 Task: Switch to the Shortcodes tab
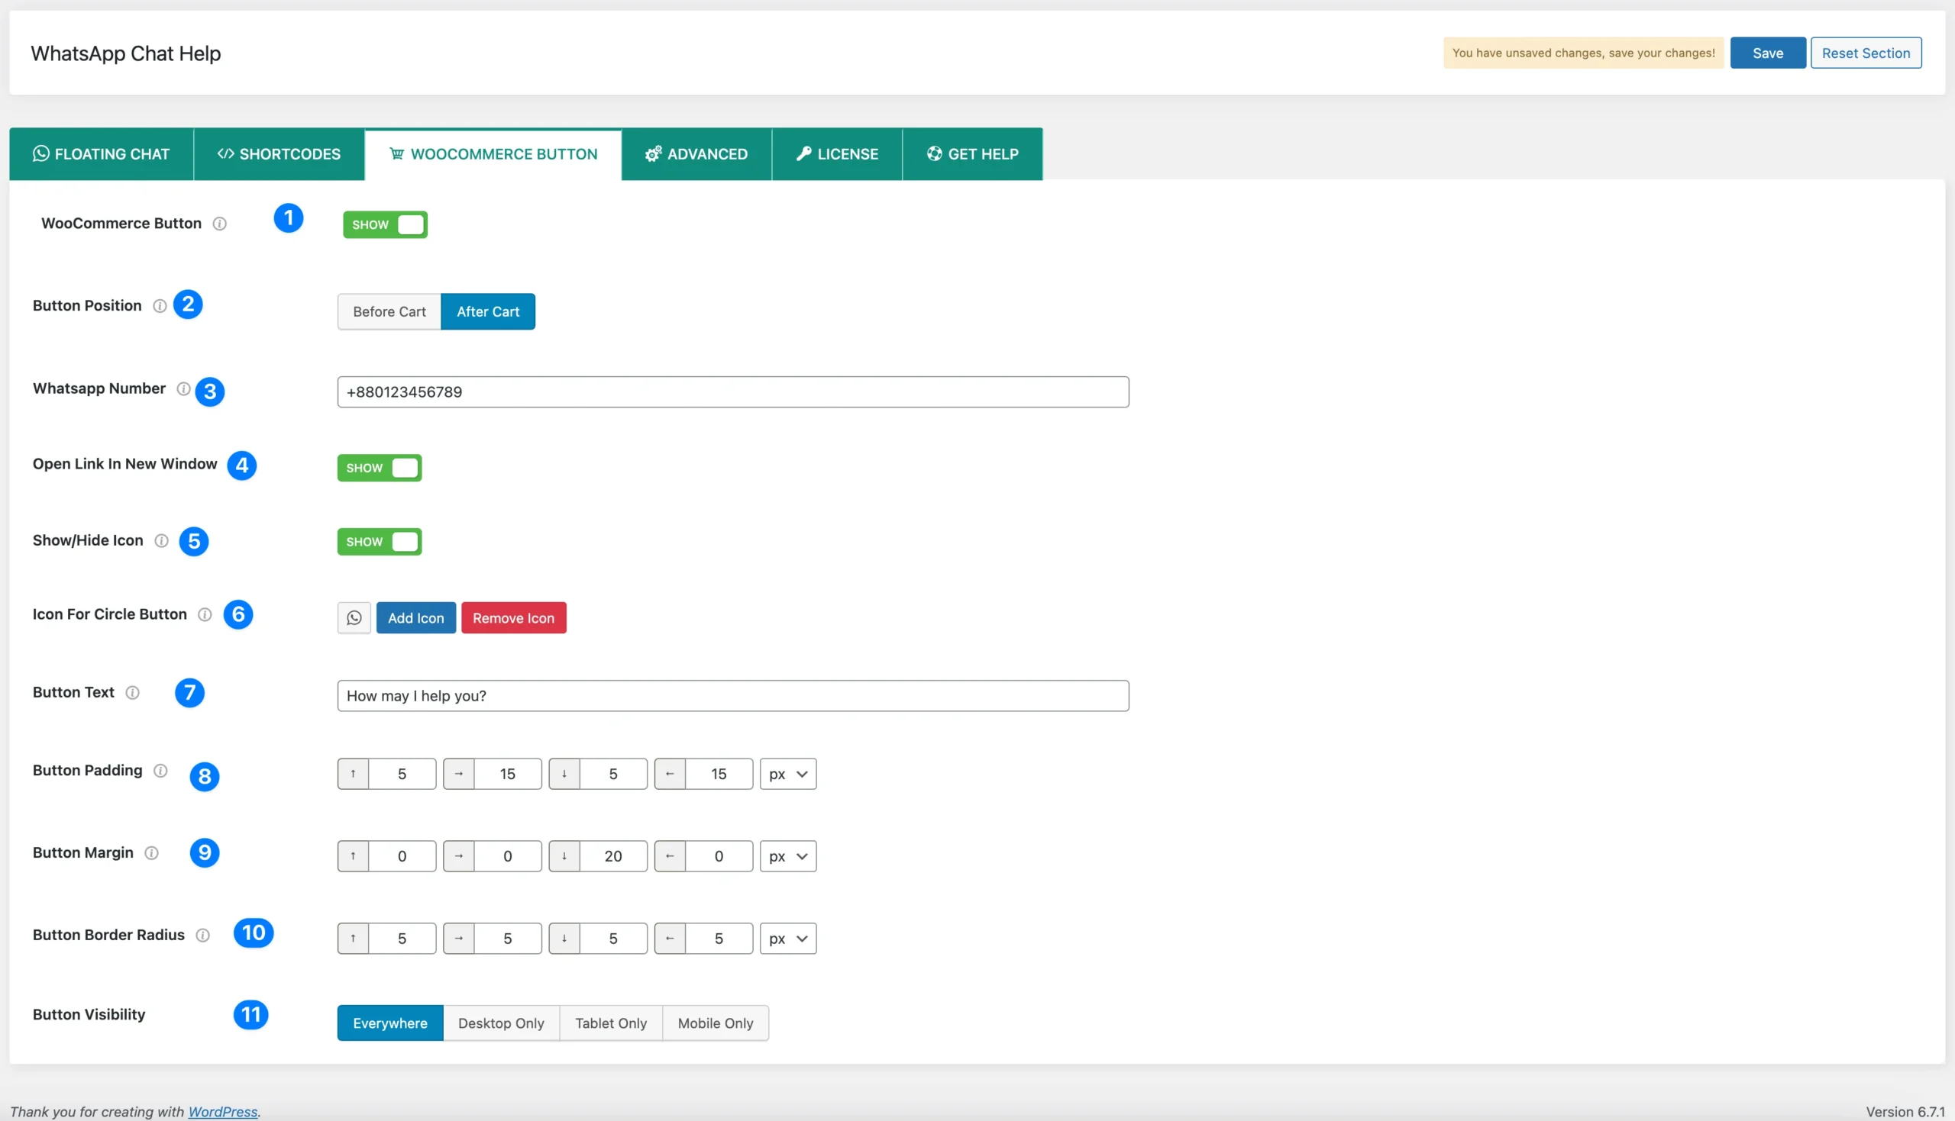tap(279, 154)
